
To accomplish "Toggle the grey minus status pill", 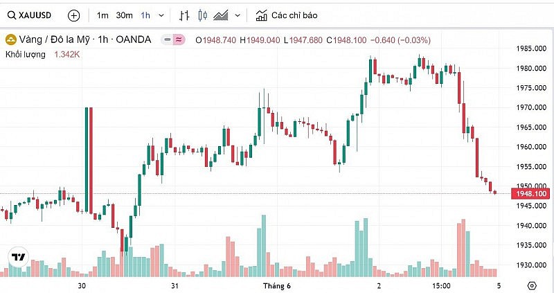I will [165, 39].
